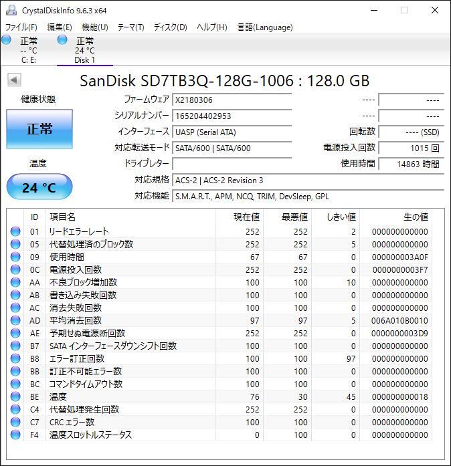The image size is (451, 466).
Task: Click the serial number field 165204402953
Action: (x=232, y=116)
